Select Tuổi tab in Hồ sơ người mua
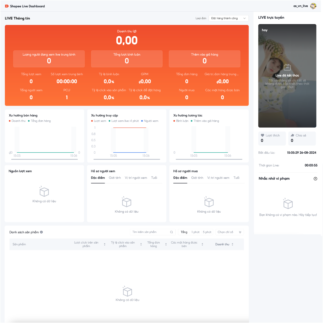This screenshot has width=323, height=323. 236,178
